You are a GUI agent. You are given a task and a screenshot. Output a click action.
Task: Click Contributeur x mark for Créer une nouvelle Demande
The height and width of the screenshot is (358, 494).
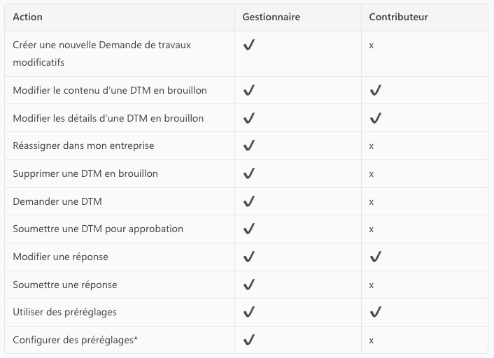372,45
